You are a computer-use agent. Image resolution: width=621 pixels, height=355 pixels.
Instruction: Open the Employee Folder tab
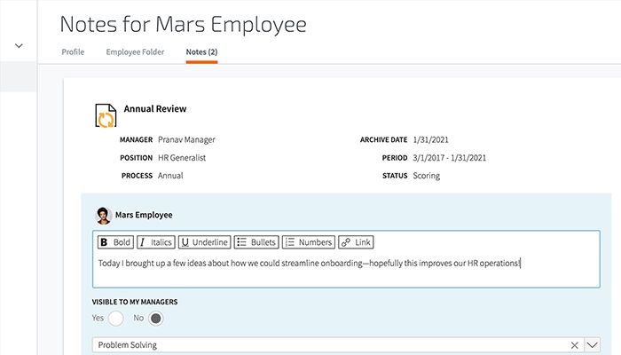click(x=135, y=51)
